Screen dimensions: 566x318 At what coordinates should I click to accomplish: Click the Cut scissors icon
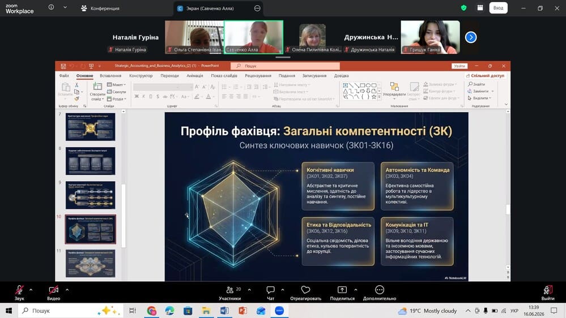coord(76,85)
